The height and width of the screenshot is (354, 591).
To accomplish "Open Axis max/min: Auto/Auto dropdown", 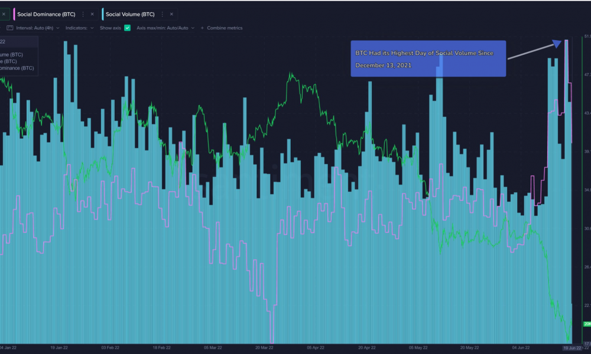I will (165, 28).
